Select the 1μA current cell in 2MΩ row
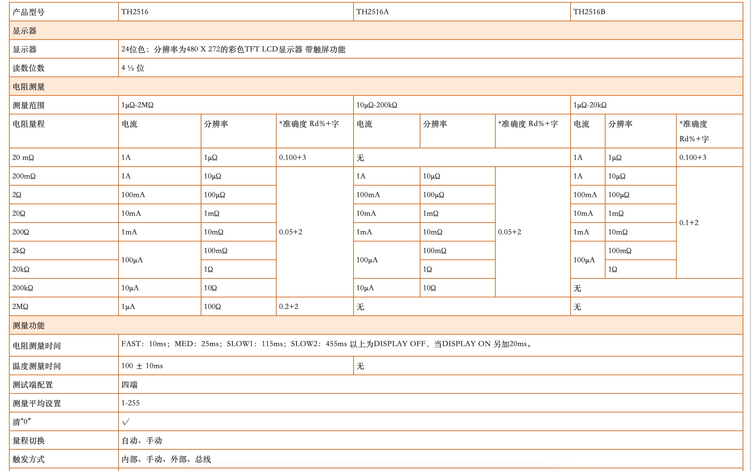The height and width of the screenshot is (471, 751). click(x=160, y=306)
